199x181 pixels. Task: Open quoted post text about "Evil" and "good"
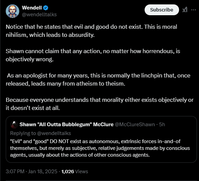coord(100,148)
